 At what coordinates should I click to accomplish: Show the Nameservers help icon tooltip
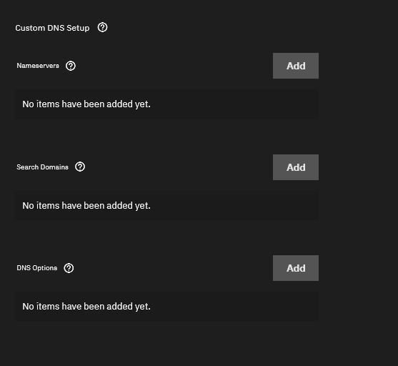click(x=70, y=66)
